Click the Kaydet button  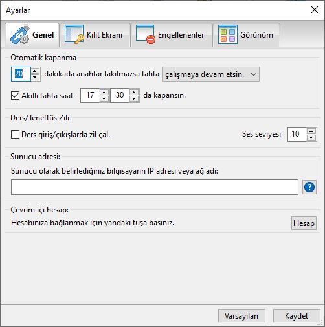tap(297, 316)
